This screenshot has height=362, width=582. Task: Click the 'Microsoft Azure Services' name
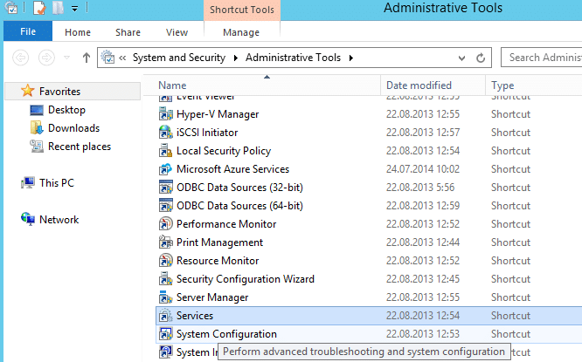click(x=232, y=169)
